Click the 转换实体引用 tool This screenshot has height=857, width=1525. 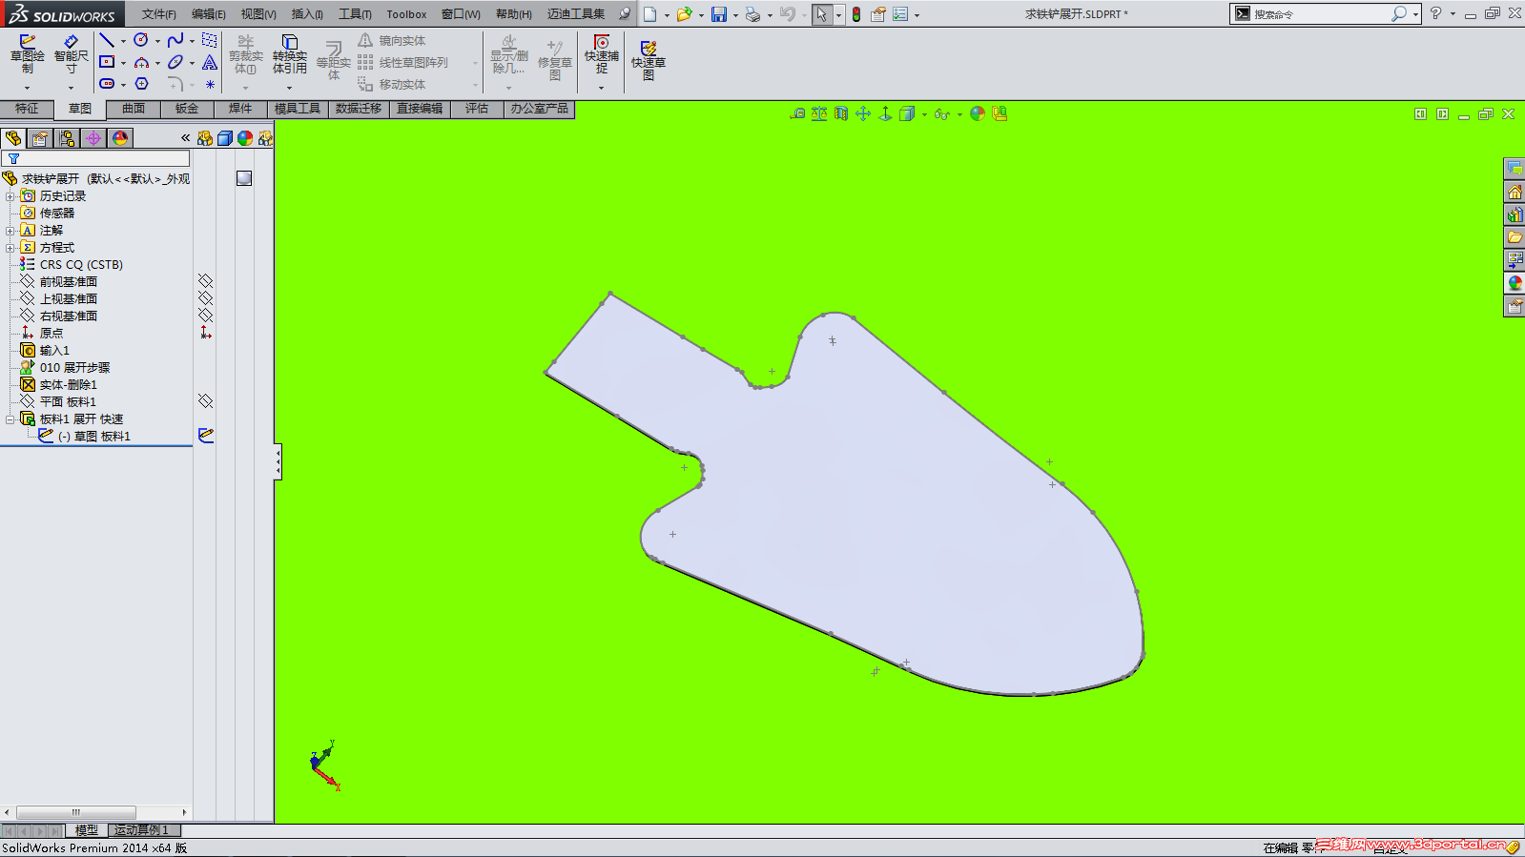pyautogui.click(x=290, y=54)
